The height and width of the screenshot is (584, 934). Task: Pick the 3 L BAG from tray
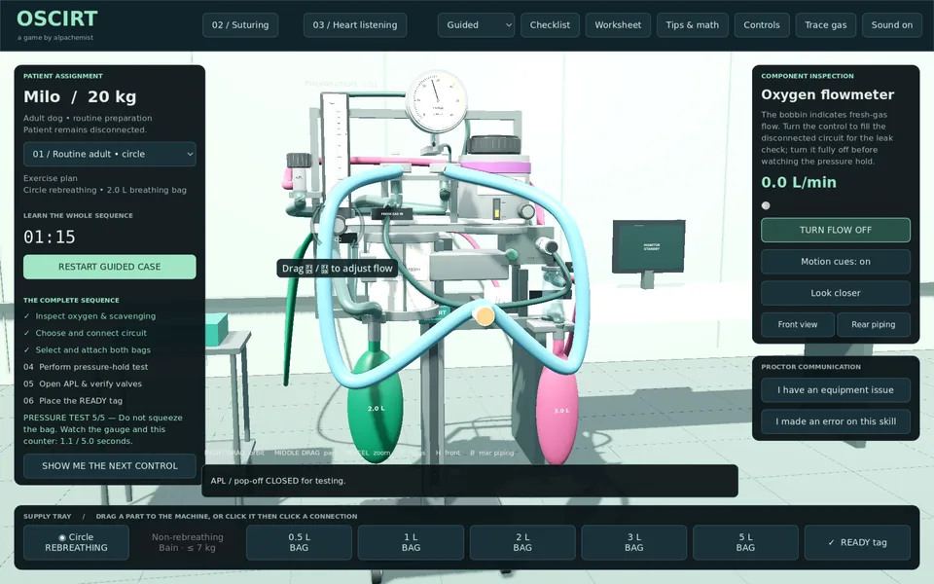click(633, 542)
